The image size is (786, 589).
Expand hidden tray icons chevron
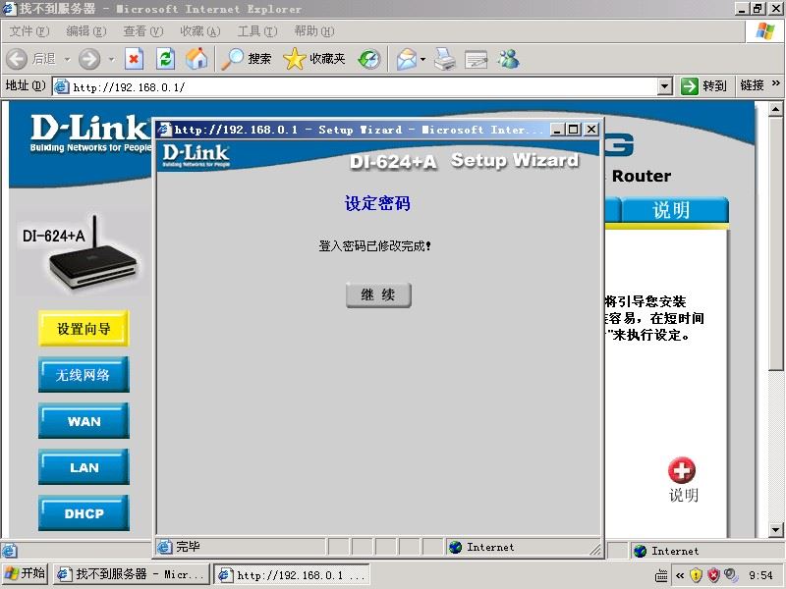[680, 575]
